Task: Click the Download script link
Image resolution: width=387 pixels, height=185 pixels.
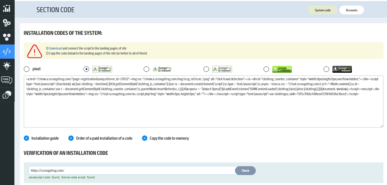Action: [55, 48]
